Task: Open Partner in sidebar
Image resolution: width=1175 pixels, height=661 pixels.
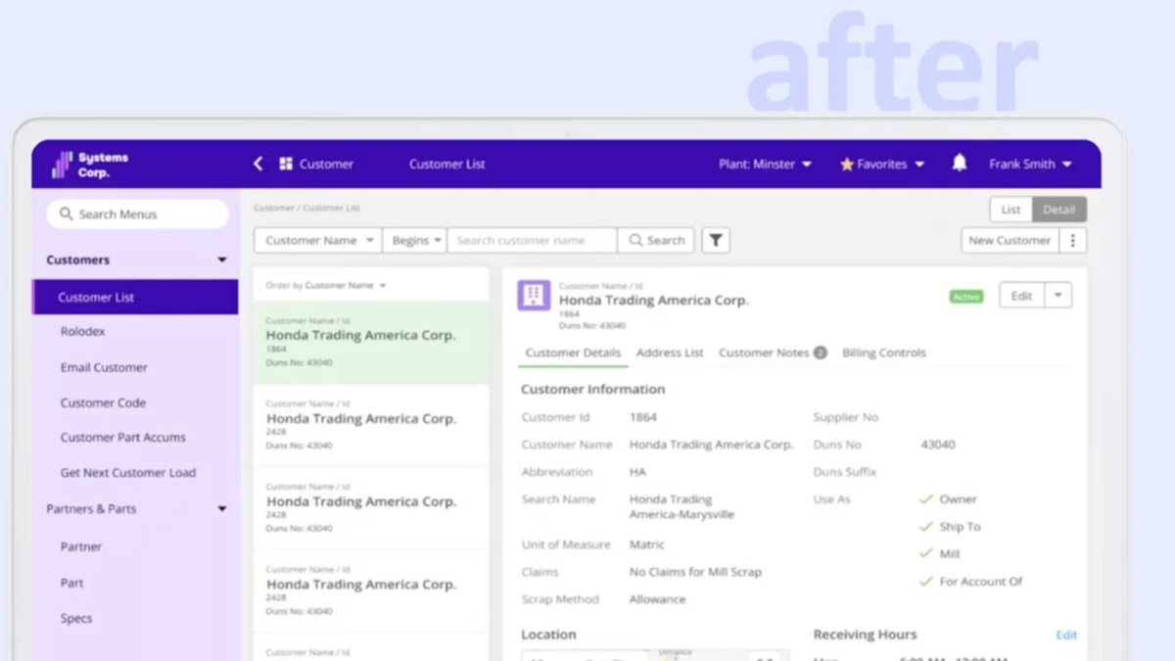Action: click(81, 547)
